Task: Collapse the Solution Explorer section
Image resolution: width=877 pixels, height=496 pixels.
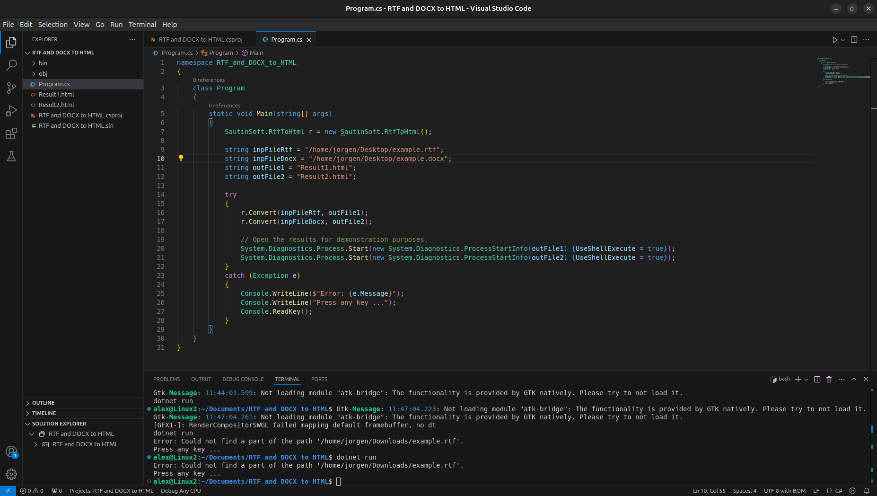Action: coord(59,424)
